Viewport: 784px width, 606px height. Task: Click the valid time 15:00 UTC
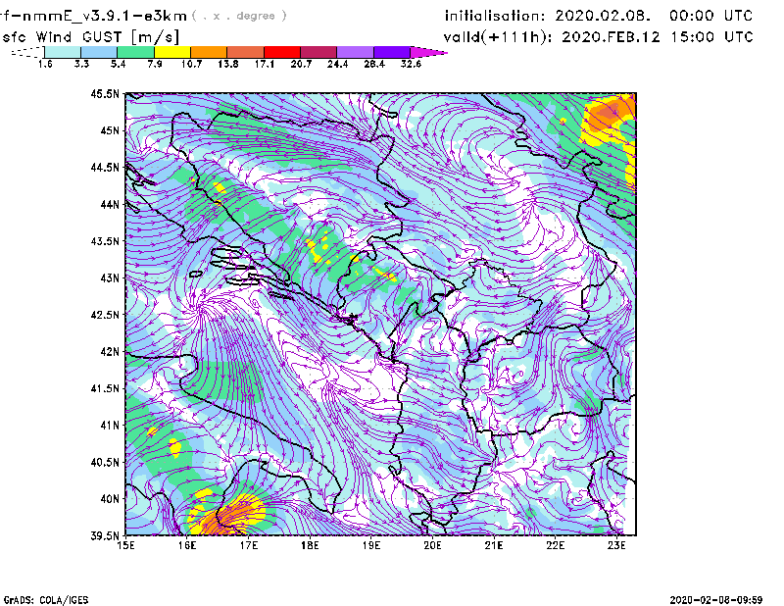711,37
